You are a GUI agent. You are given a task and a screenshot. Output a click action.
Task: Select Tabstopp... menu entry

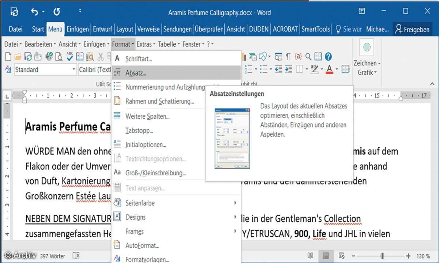158,130
